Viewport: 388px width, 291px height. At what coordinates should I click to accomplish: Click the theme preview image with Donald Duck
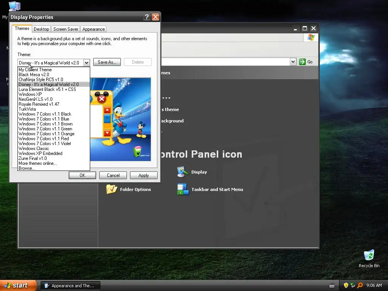(120, 119)
